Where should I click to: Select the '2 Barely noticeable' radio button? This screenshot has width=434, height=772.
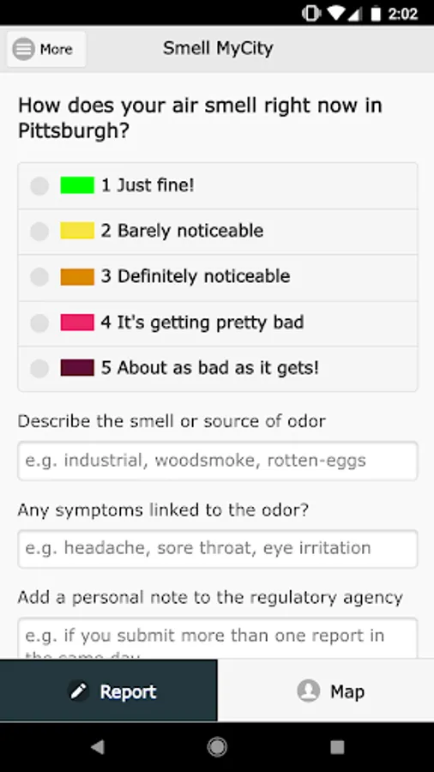point(39,232)
